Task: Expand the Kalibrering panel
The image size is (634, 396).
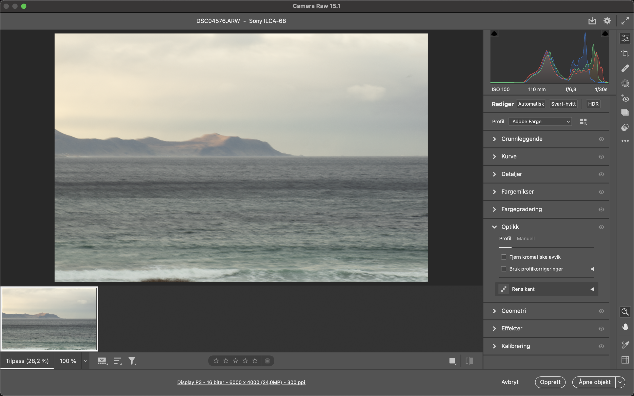Action: [495, 346]
